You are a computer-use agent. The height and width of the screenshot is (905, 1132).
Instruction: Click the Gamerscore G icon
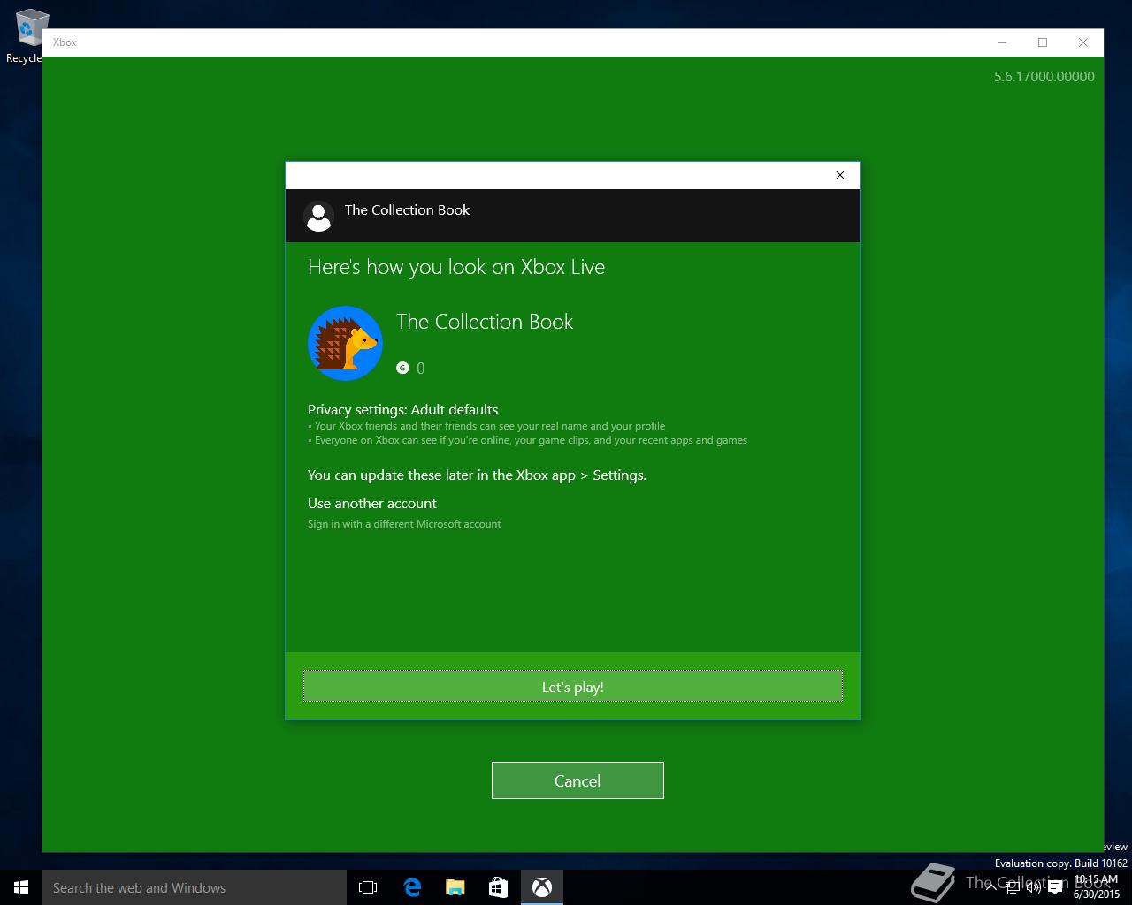click(x=402, y=368)
